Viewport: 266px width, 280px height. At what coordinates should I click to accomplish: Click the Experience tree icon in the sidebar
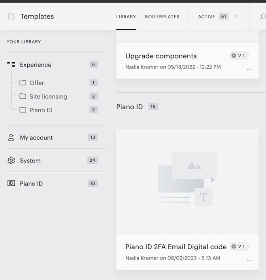11,64
